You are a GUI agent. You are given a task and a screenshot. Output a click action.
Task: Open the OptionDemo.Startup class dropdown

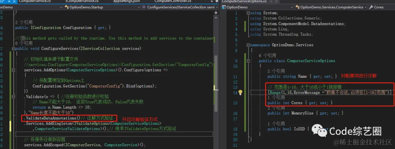102,7
